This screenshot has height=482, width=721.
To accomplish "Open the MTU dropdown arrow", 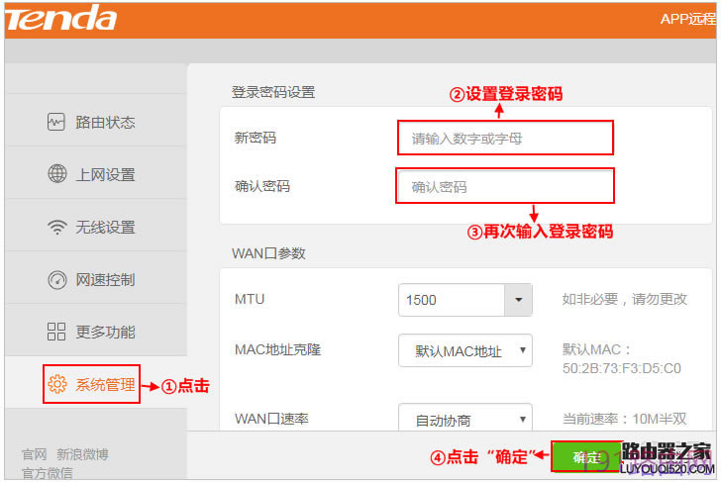I will 518,300.
